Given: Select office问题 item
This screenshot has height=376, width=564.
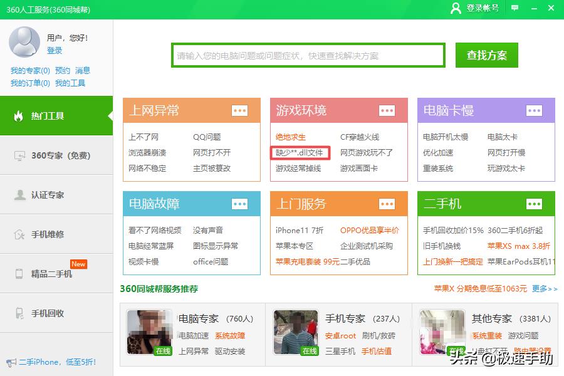Looking at the screenshot, I should (x=211, y=261).
